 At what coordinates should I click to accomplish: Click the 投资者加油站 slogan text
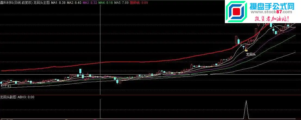click(x=271, y=19)
